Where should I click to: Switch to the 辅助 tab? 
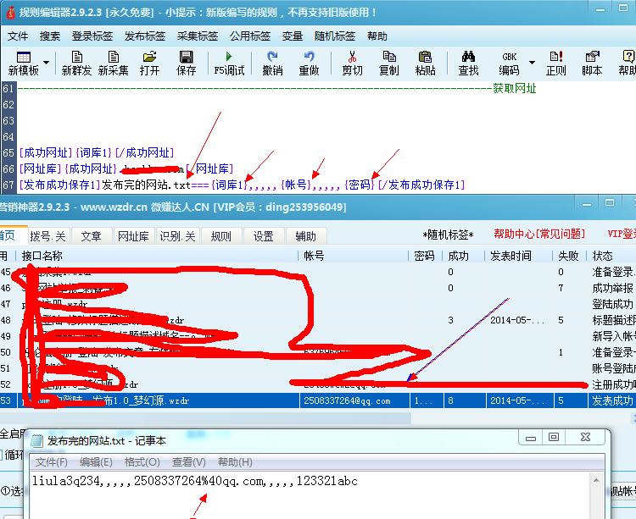click(306, 236)
